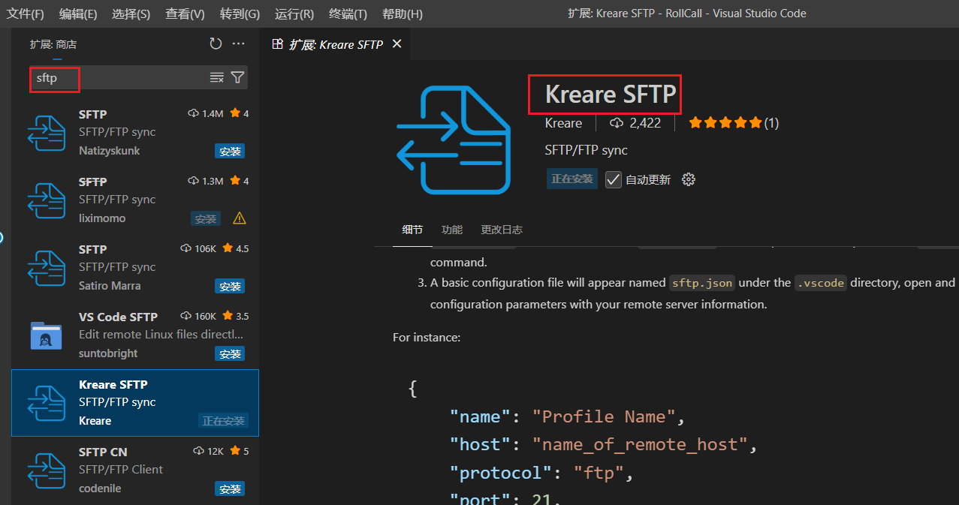Install Natizyskunk's SFTP extension
The width and height of the screenshot is (959, 505).
(x=230, y=151)
